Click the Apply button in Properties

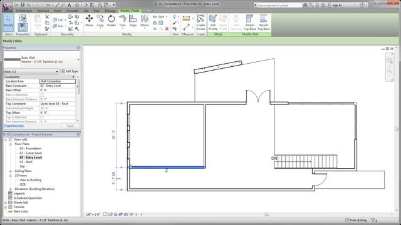pyautogui.click(x=70, y=126)
